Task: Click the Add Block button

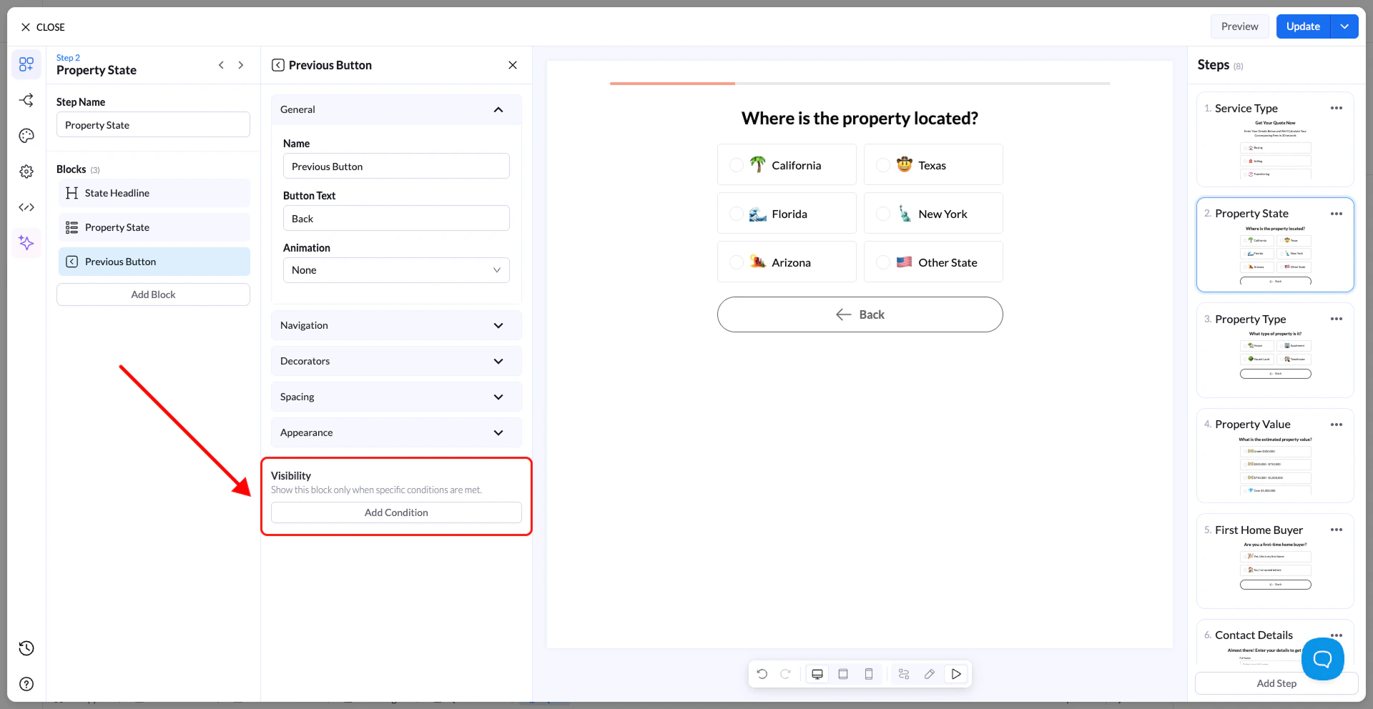Action: point(153,294)
